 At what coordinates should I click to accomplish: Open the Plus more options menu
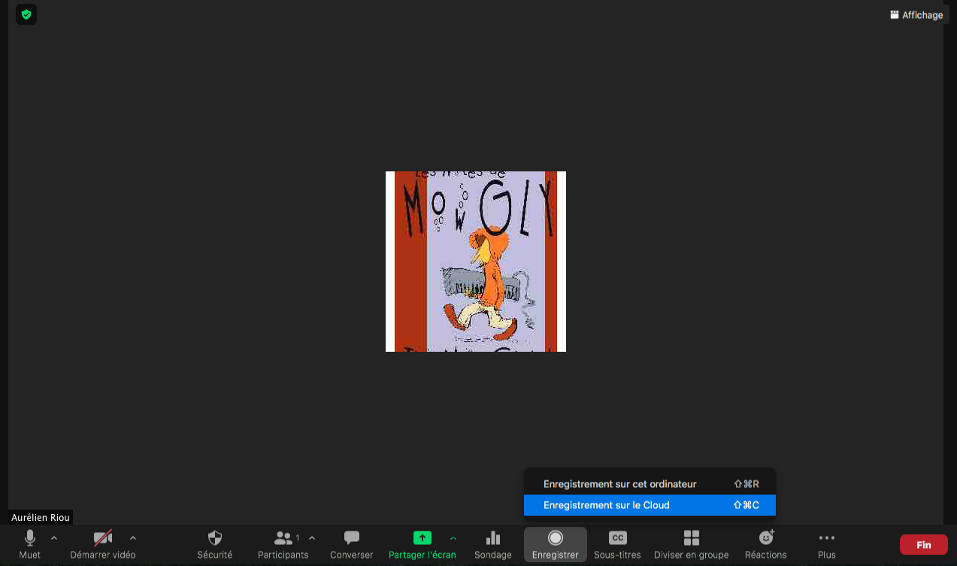click(x=826, y=544)
